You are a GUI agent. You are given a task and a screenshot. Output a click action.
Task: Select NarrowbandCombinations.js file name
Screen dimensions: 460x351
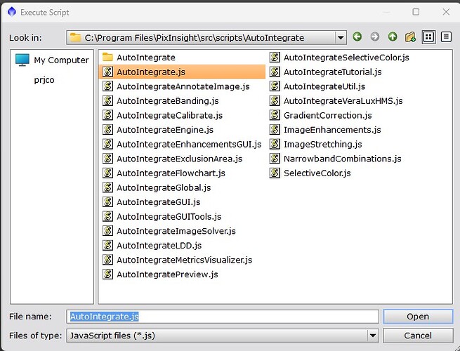[342, 159]
